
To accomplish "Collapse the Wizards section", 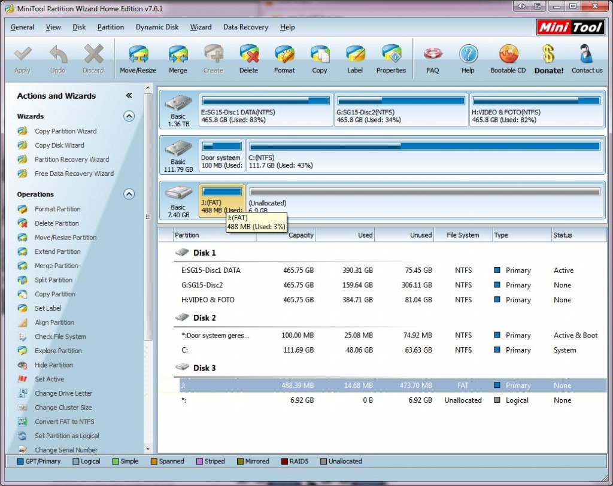I will coord(129,116).
